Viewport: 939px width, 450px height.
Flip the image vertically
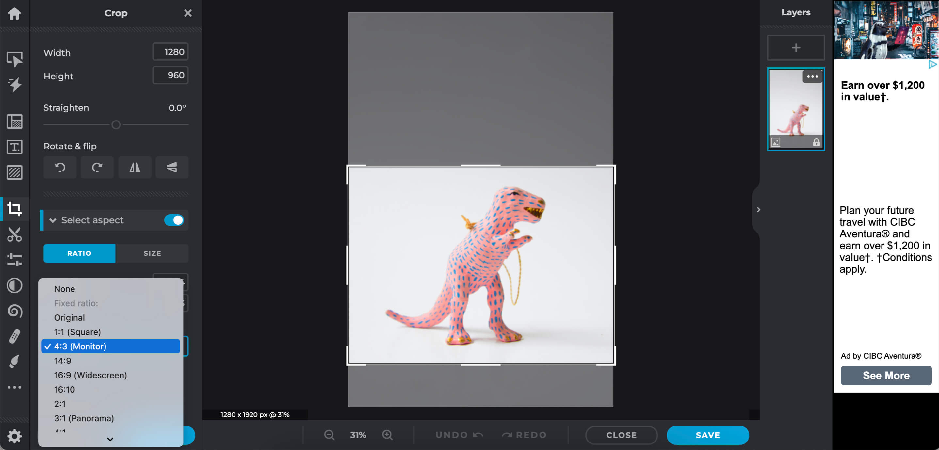(172, 167)
